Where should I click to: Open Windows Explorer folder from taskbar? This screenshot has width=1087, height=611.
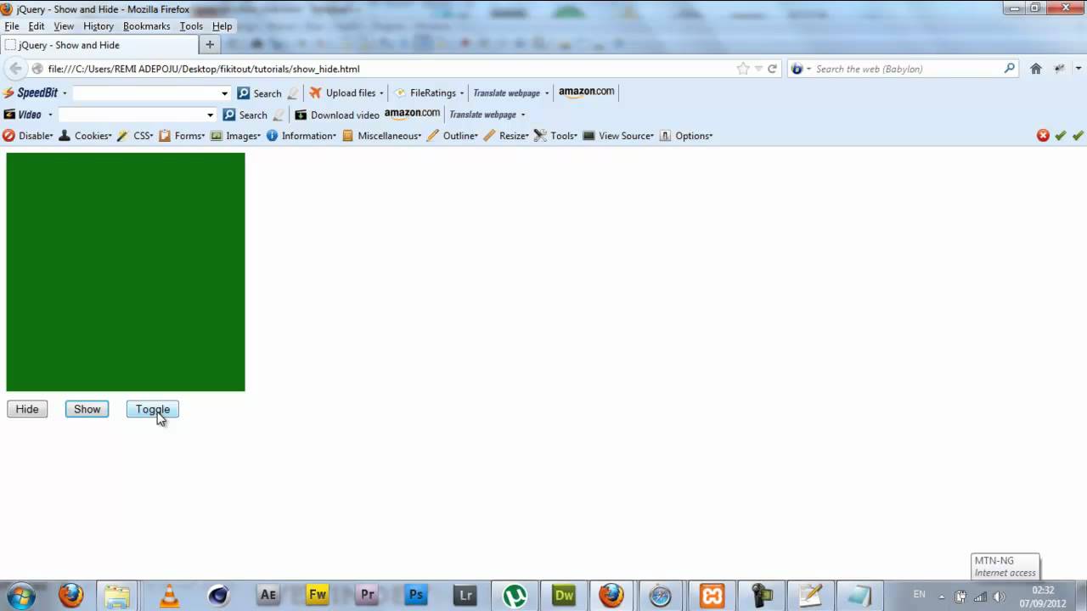[117, 596]
